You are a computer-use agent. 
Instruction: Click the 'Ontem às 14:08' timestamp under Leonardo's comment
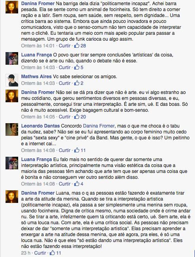coord(38,150)
